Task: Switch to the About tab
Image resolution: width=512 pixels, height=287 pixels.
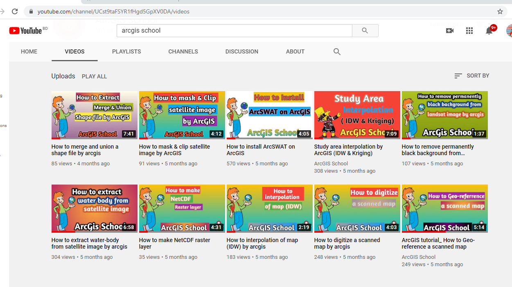Action: click(295, 52)
